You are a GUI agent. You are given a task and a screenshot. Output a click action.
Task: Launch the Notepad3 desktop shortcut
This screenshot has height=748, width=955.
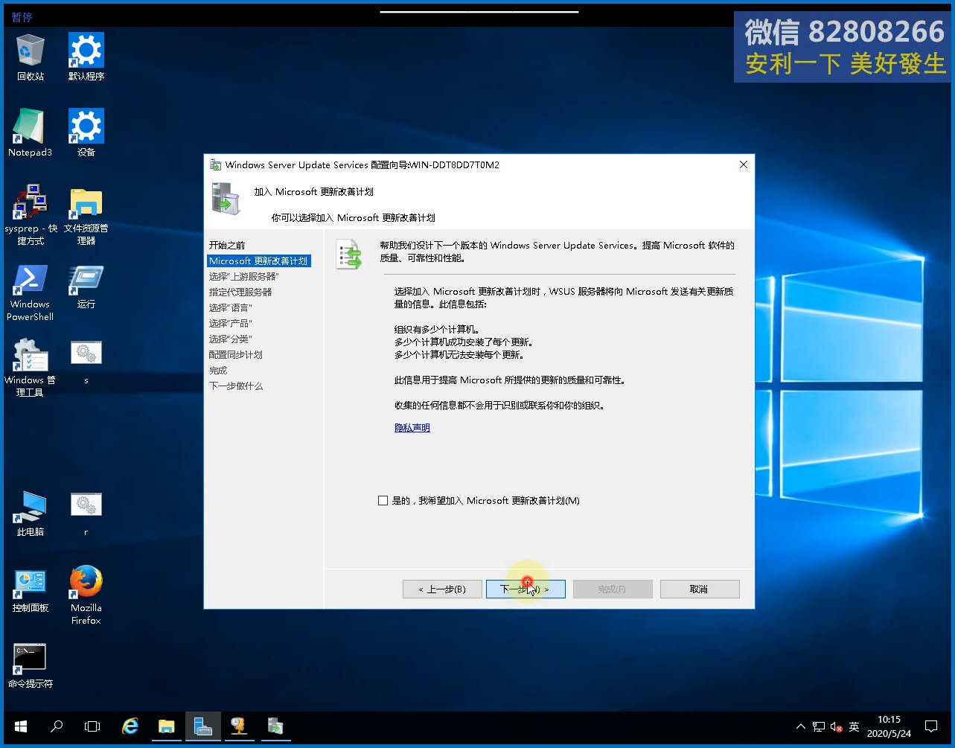[x=30, y=132]
